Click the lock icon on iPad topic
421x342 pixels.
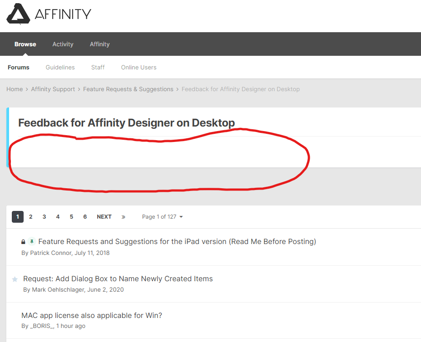(x=23, y=242)
